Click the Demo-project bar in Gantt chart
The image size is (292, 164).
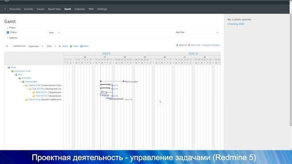[x=112, y=81]
